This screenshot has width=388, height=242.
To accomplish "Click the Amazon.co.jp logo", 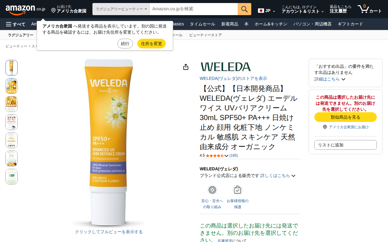I will 25,9.
